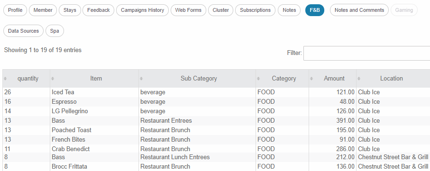Viewport: 430px width, 171px height.
Task: Open the Stays tab
Action: click(x=70, y=10)
